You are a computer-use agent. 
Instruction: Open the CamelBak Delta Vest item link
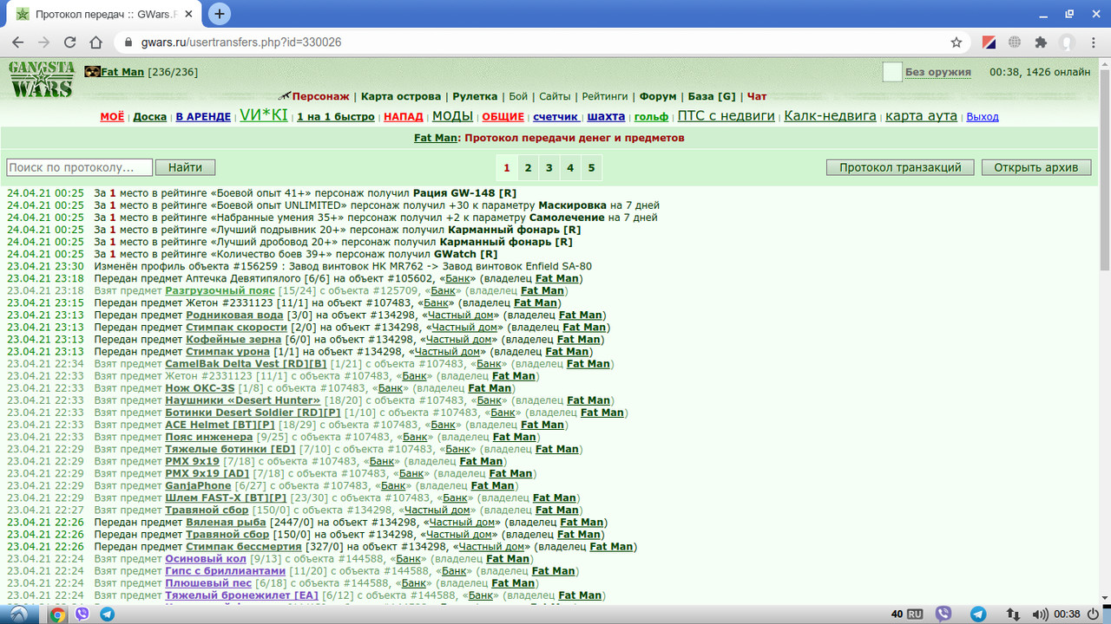pyautogui.click(x=246, y=363)
